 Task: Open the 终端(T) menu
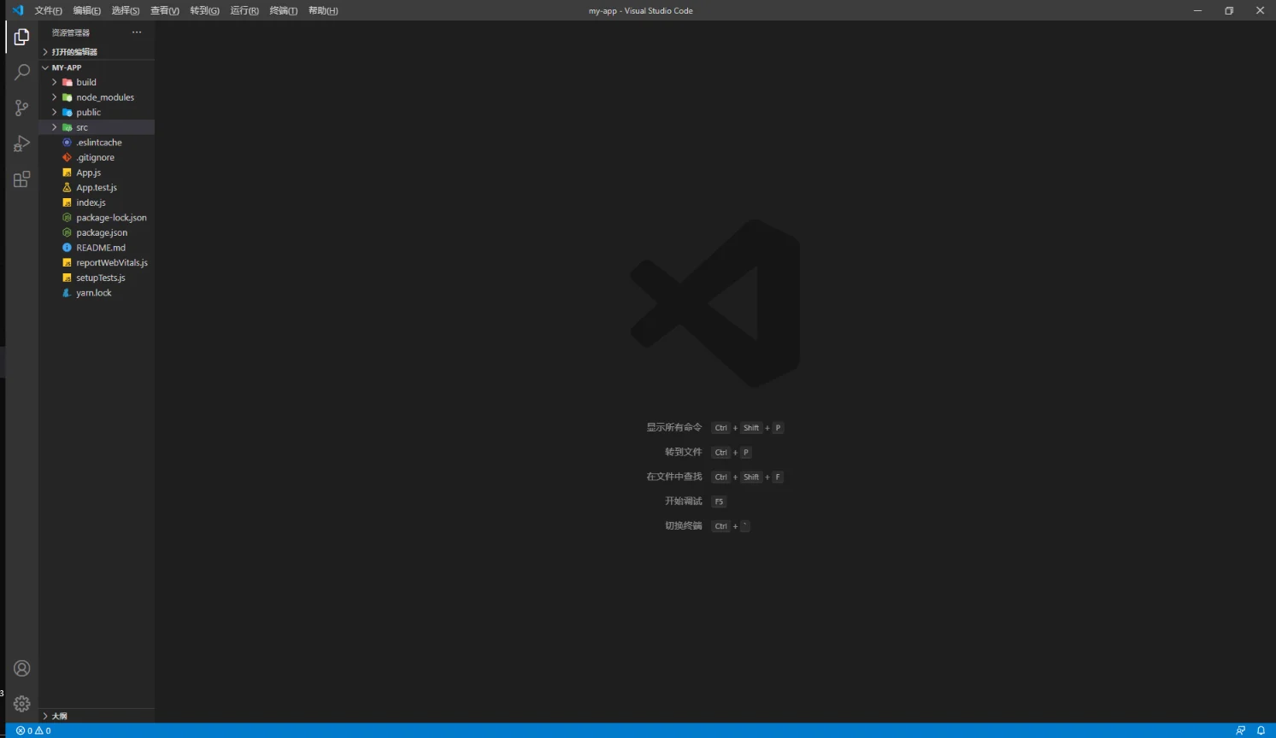pos(283,10)
